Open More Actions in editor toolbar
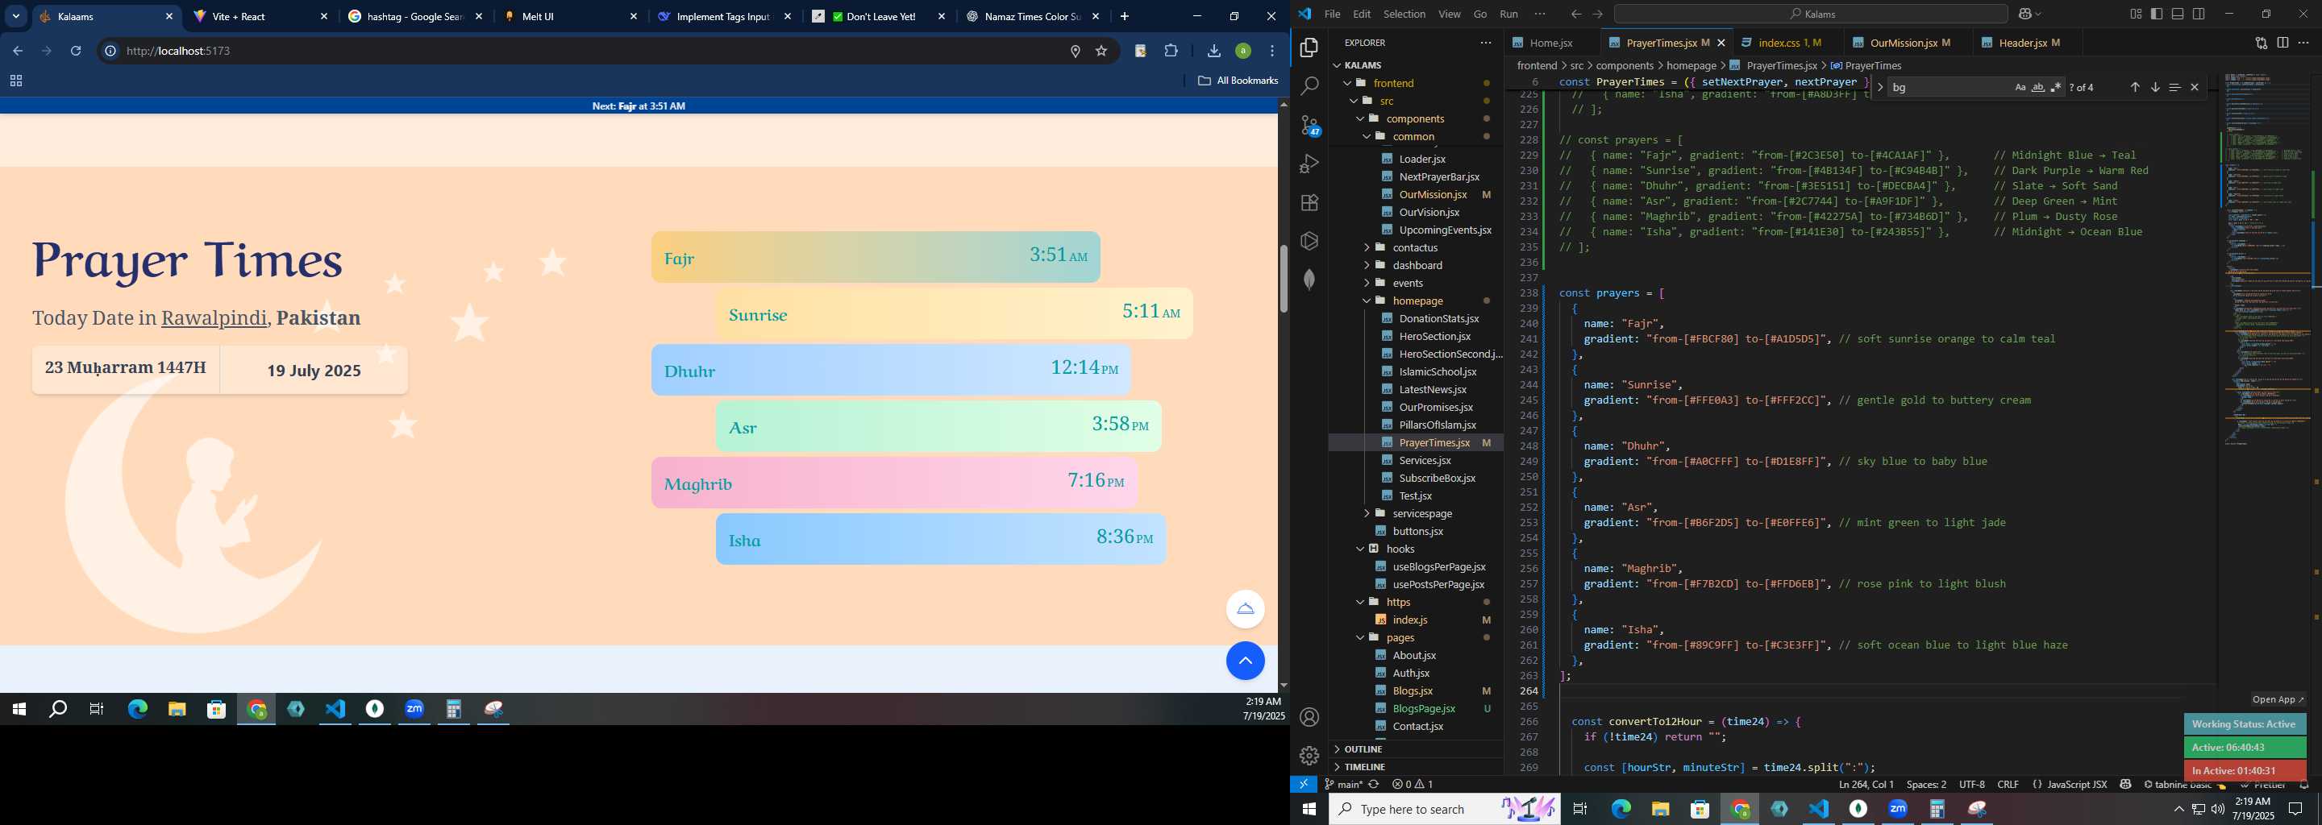 pos(2303,43)
